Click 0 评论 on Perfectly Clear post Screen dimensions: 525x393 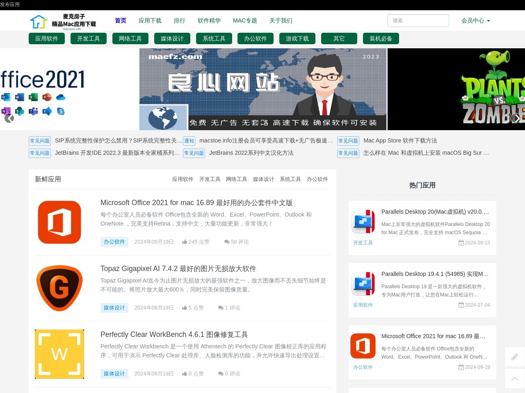[229, 374]
